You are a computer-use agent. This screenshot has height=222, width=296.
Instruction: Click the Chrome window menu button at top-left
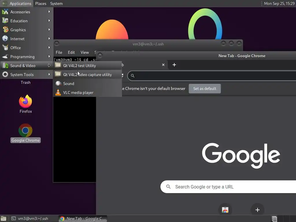pos(100,55)
